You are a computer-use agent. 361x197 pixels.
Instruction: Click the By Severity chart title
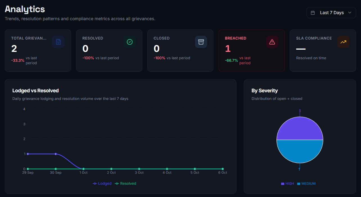265,91
